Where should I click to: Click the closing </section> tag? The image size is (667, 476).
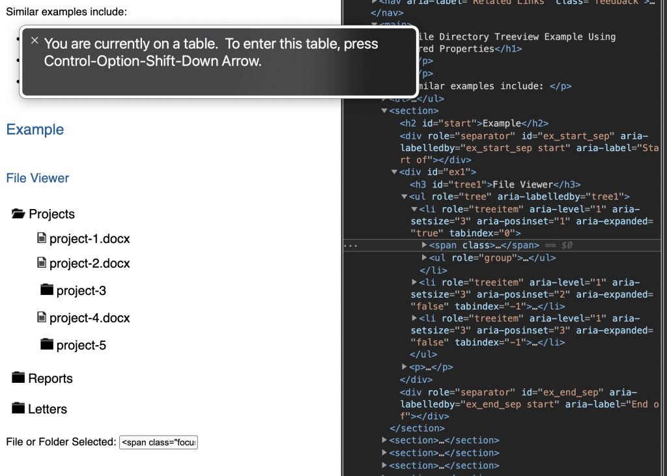(x=418, y=428)
